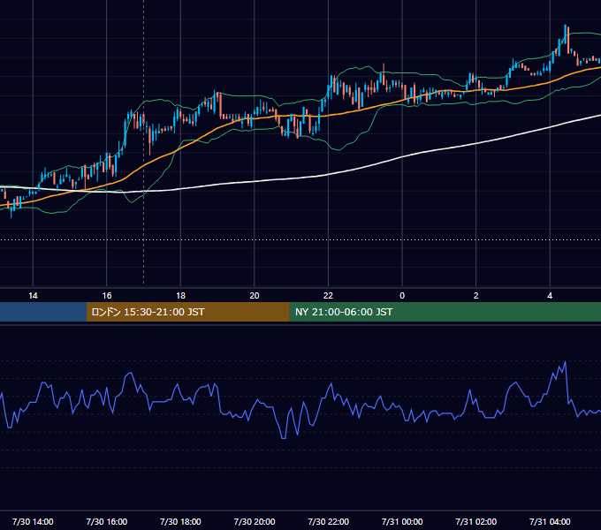Click hour label 20 on chart axis
601x530 pixels.
(x=255, y=296)
